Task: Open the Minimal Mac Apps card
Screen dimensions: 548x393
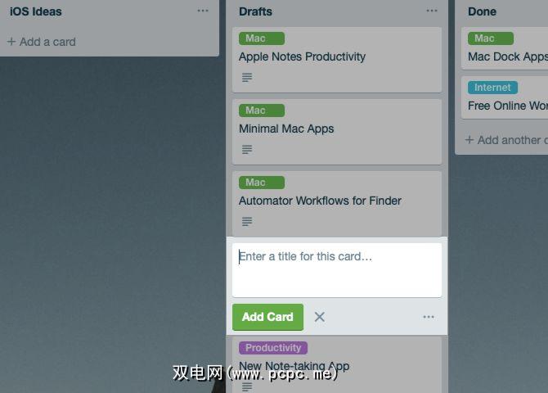Action: [x=337, y=132]
